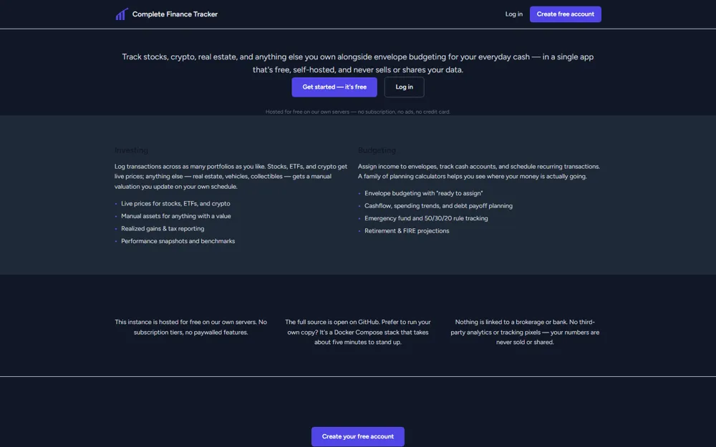
Task: Click 'Manual assets for anything with a value'
Action: [x=176, y=216]
